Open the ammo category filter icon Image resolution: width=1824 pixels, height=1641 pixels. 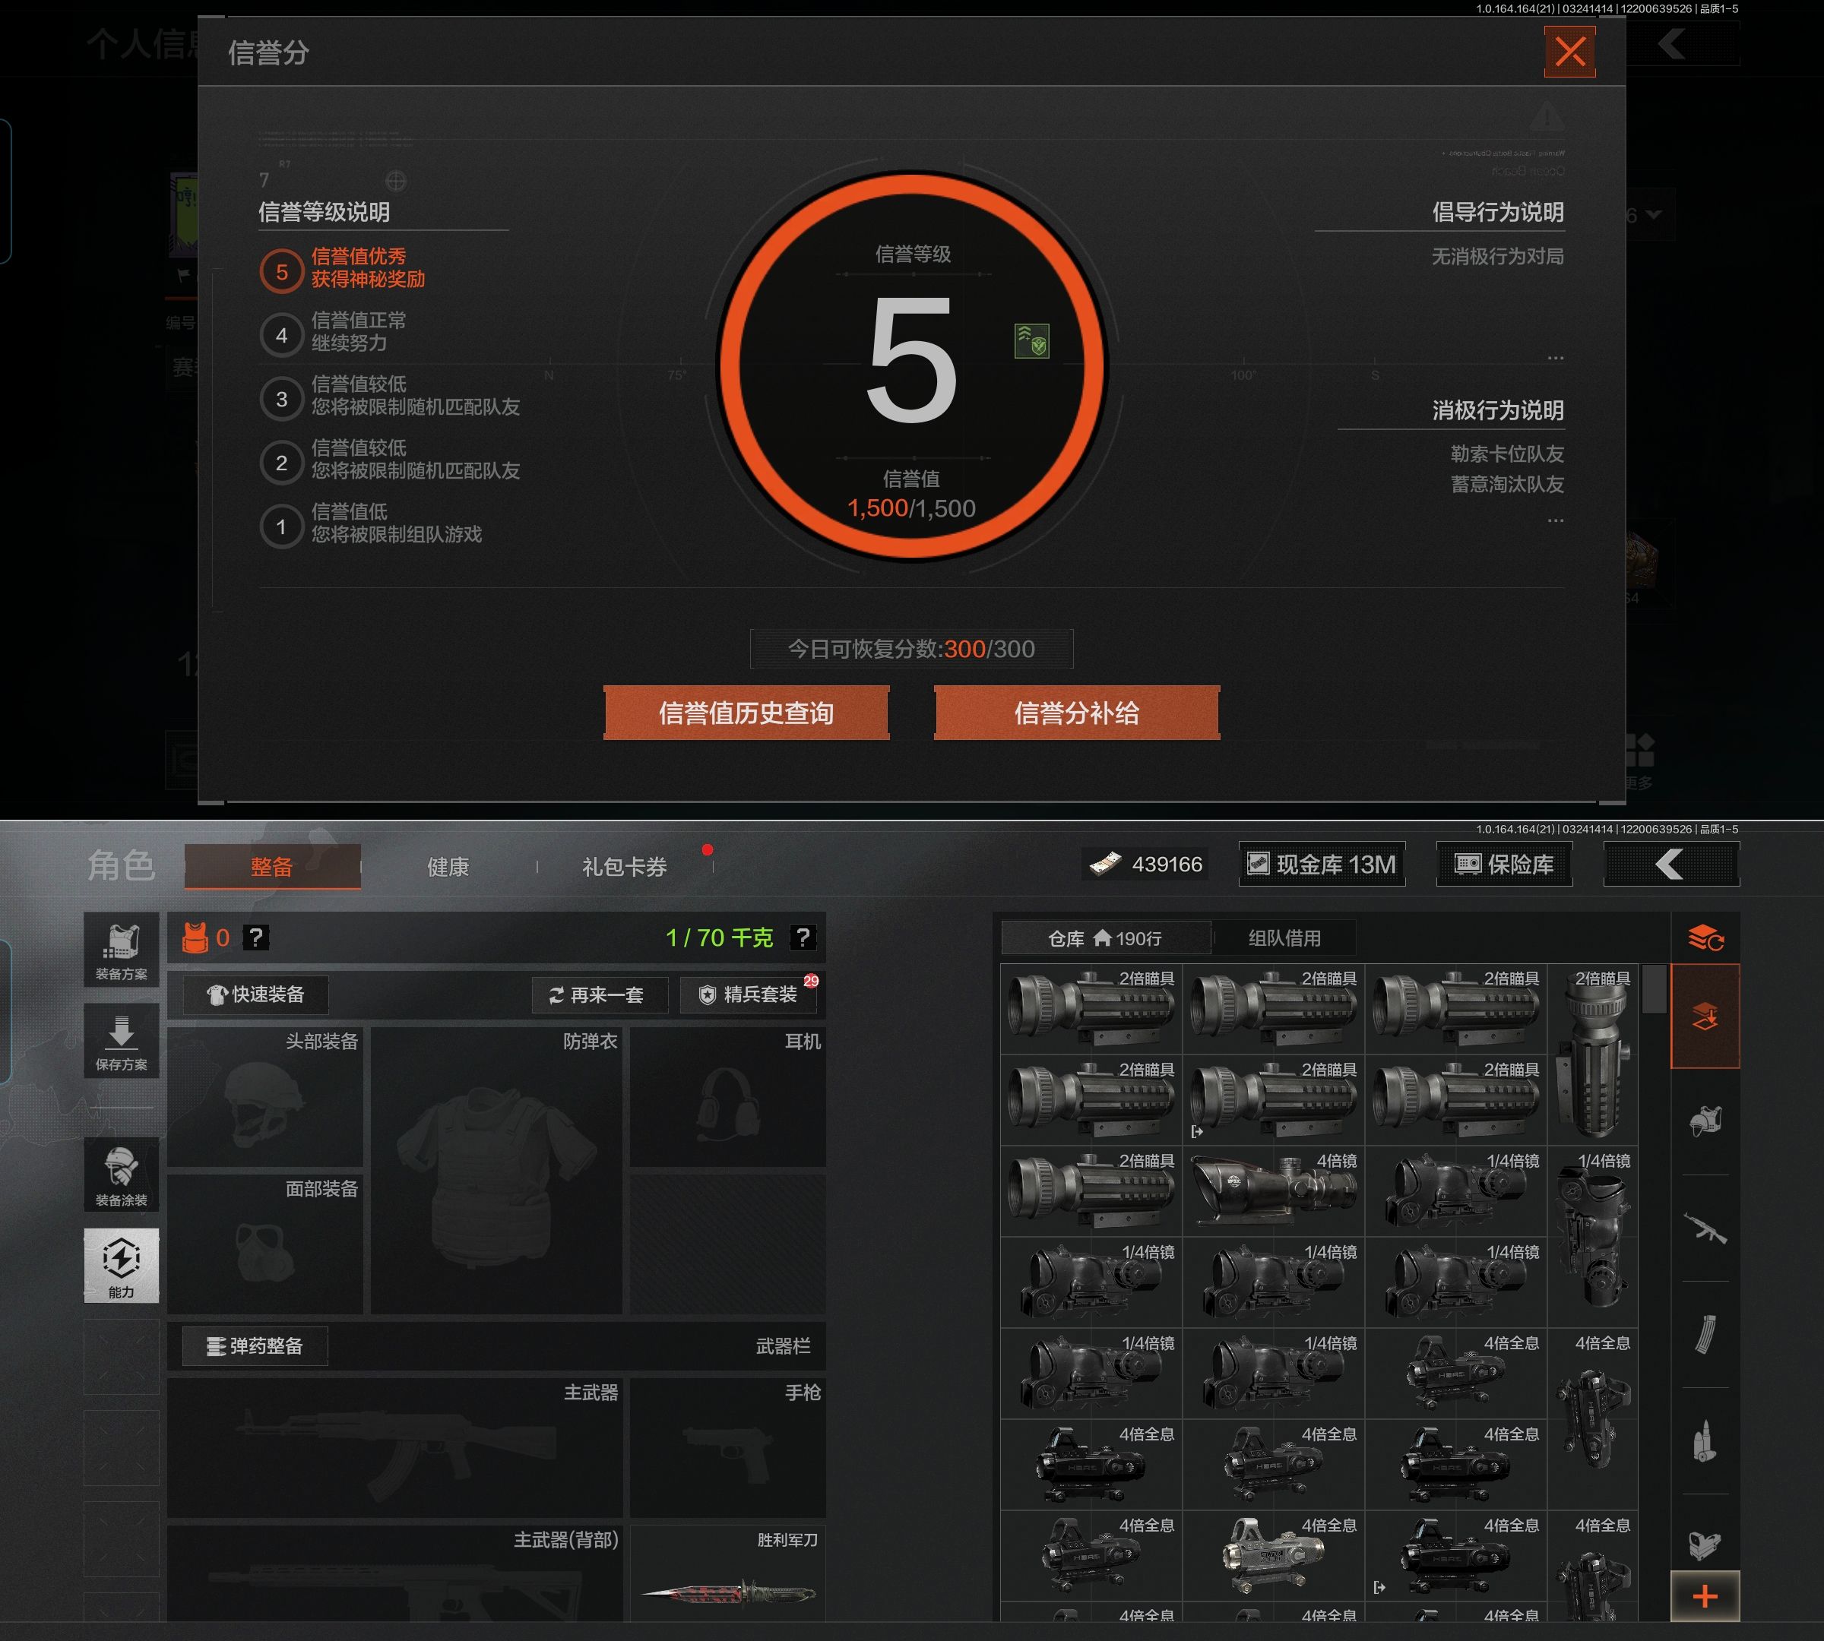(x=1704, y=1441)
